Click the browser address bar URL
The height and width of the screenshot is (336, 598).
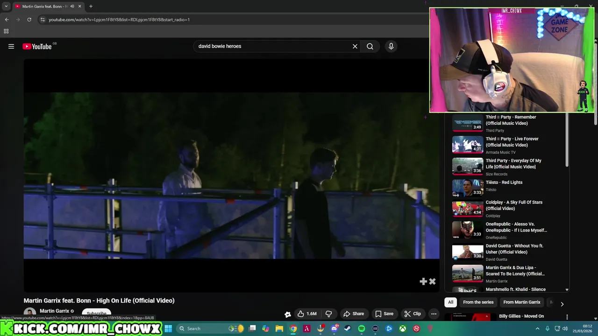pos(119,20)
